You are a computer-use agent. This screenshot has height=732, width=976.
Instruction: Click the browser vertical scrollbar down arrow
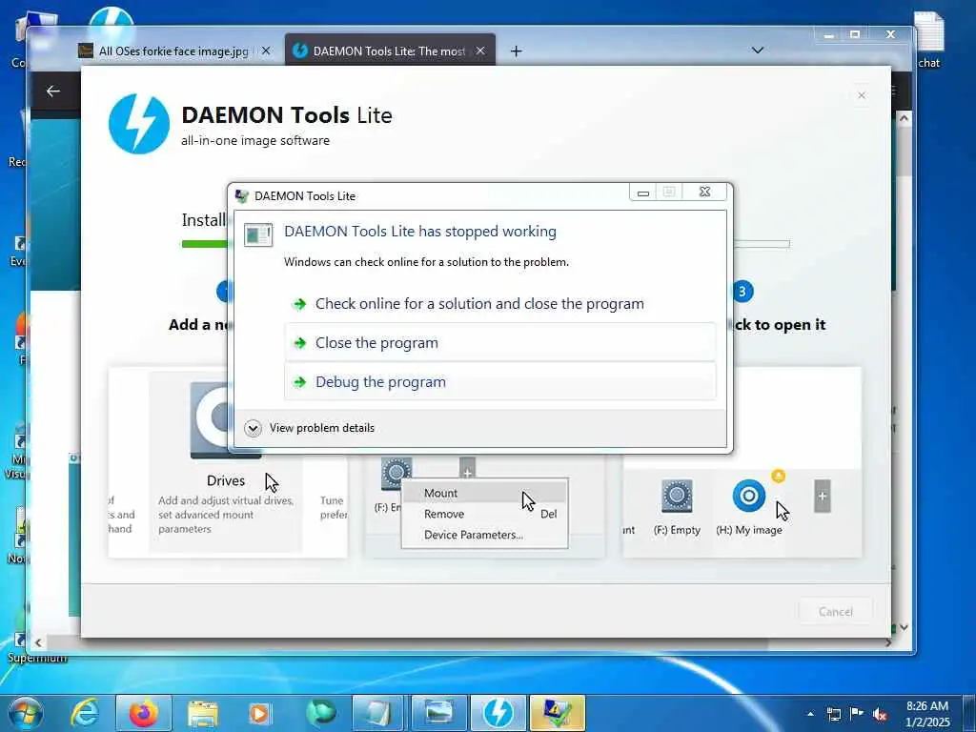[x=904, y=627]
